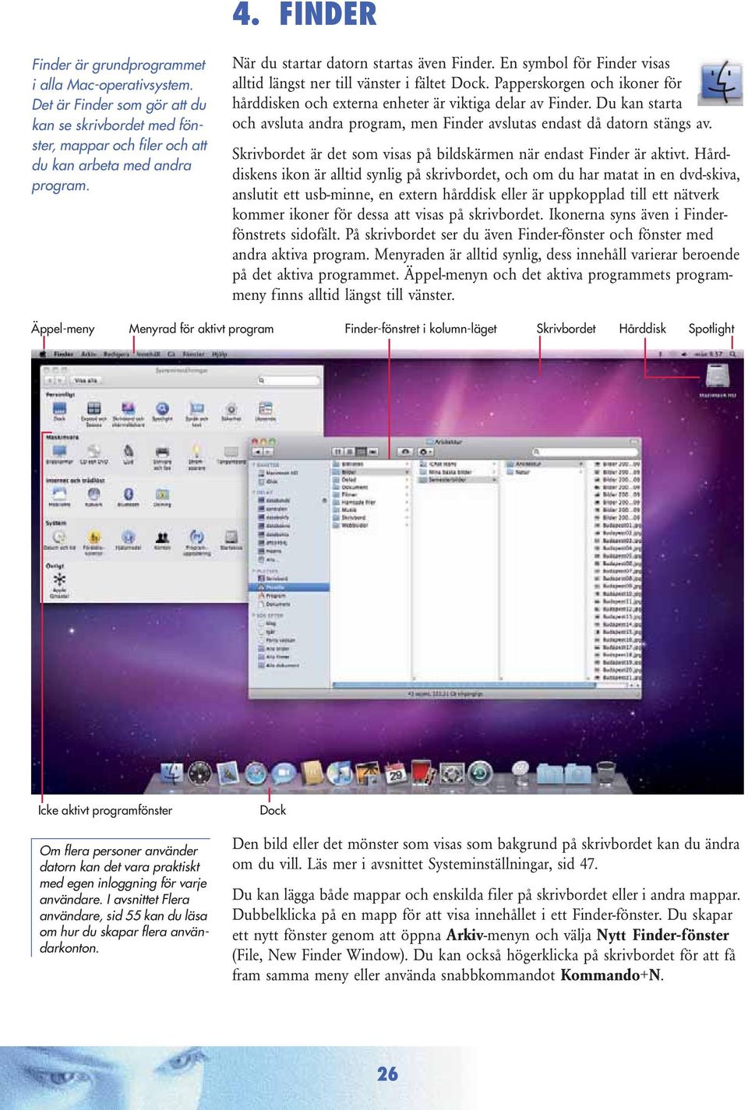
Task: Open the Programuppdatering preference pane
Action: pyautogui.click(x=197, y=541)
